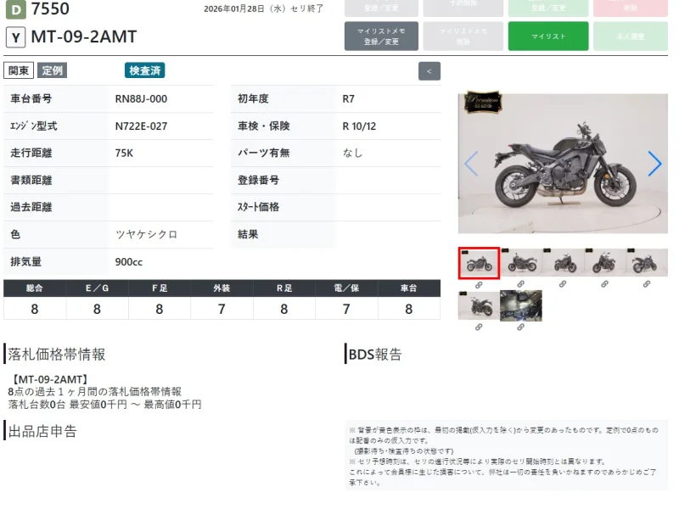Select the fourth thumbnail in the top row

(605, 262)
